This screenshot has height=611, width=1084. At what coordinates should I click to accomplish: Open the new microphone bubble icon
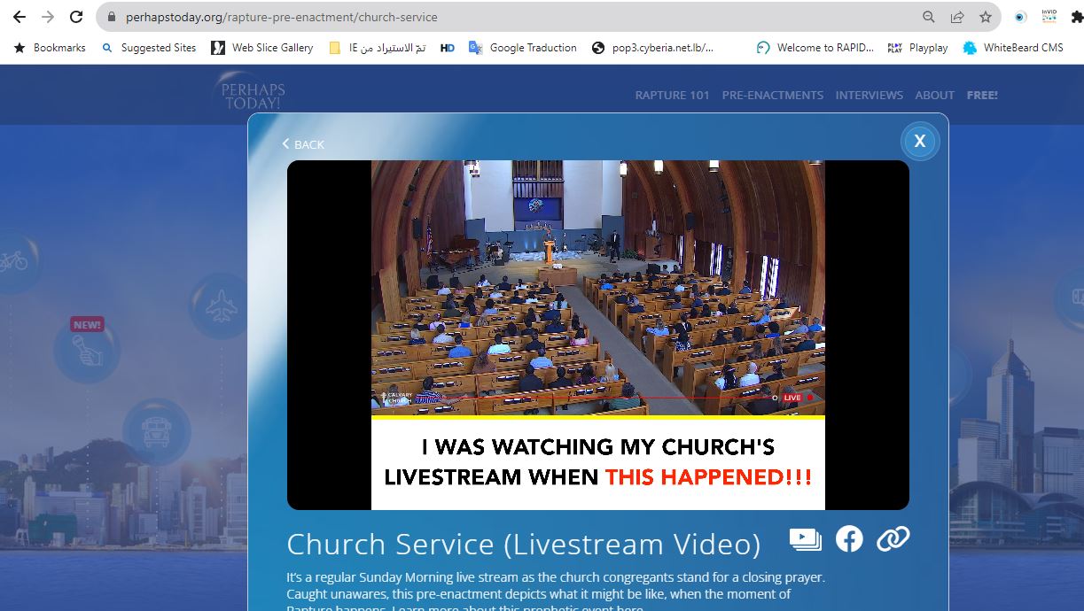(87, 352)
